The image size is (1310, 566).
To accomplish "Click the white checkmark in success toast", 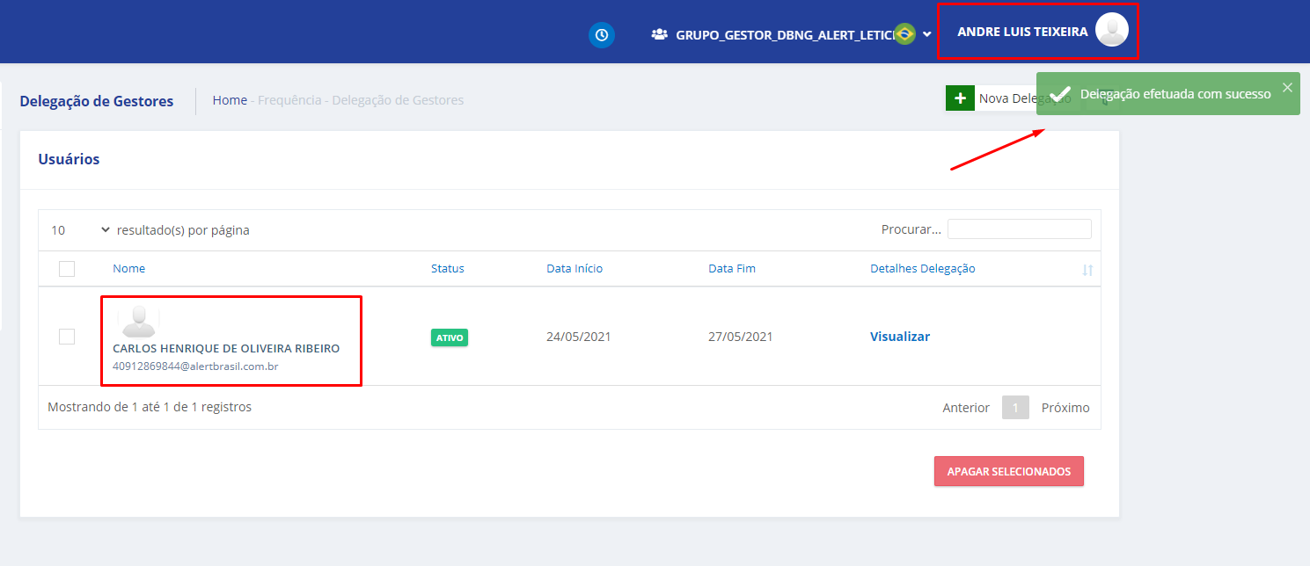I will coord(1060,94).
